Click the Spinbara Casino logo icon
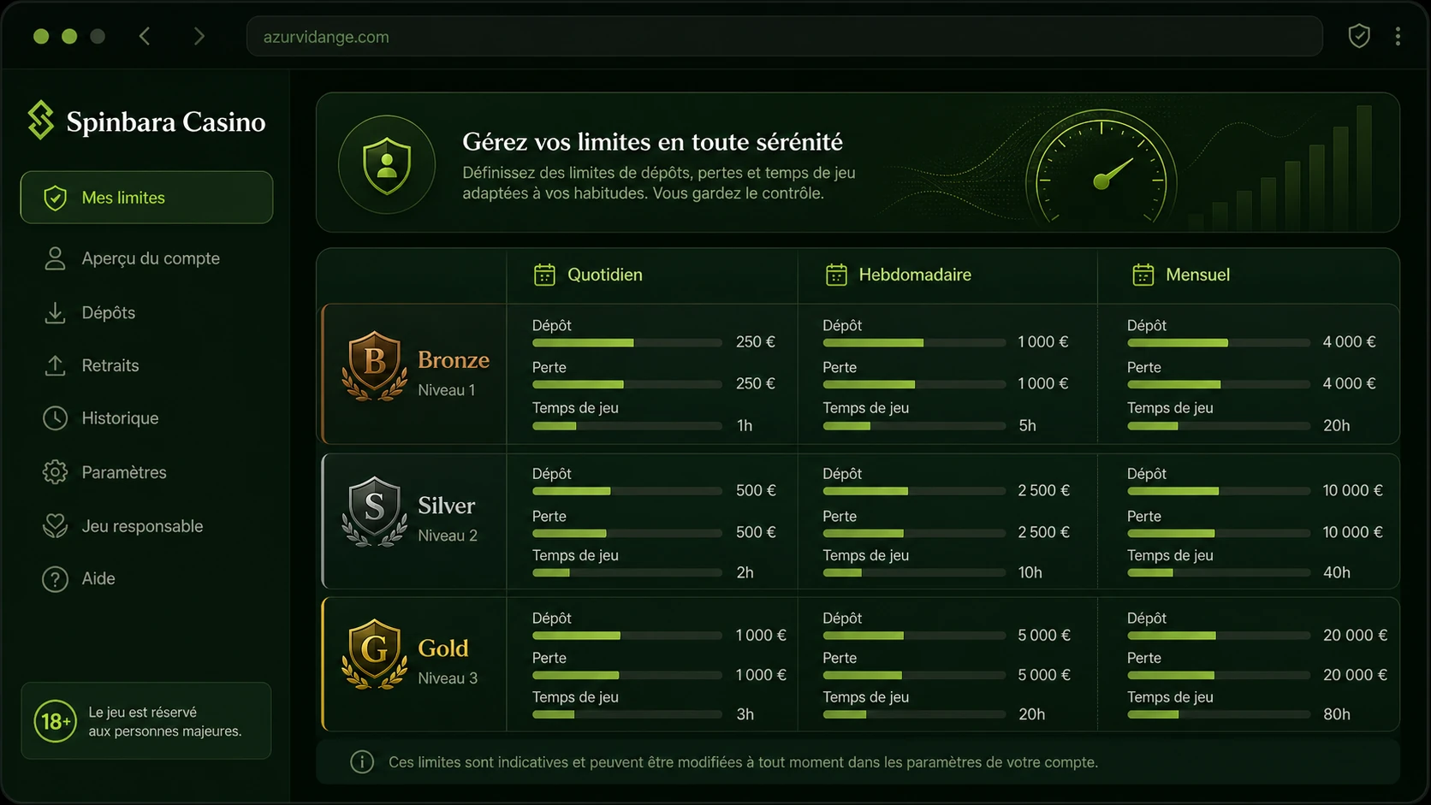1431x805 pixels. click(x=40, y=120)
